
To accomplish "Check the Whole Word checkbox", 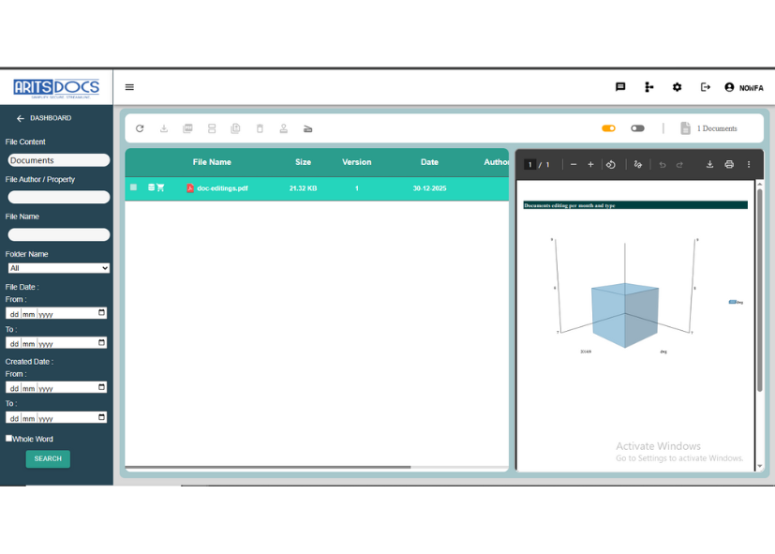I will tap(9, 439).
